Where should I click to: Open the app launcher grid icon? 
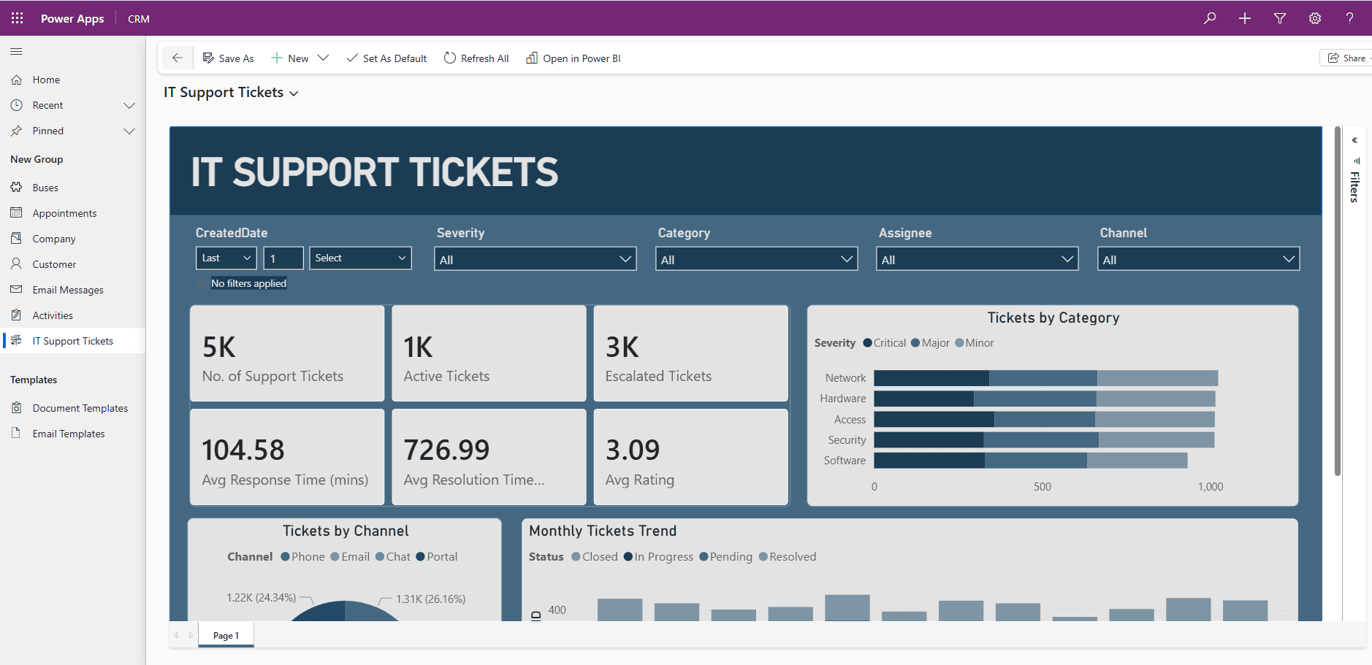click(x=16, y=18)
